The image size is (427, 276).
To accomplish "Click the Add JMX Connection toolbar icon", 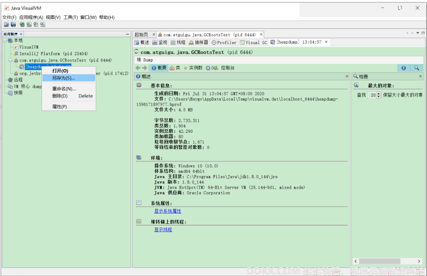I will (29, 24).
